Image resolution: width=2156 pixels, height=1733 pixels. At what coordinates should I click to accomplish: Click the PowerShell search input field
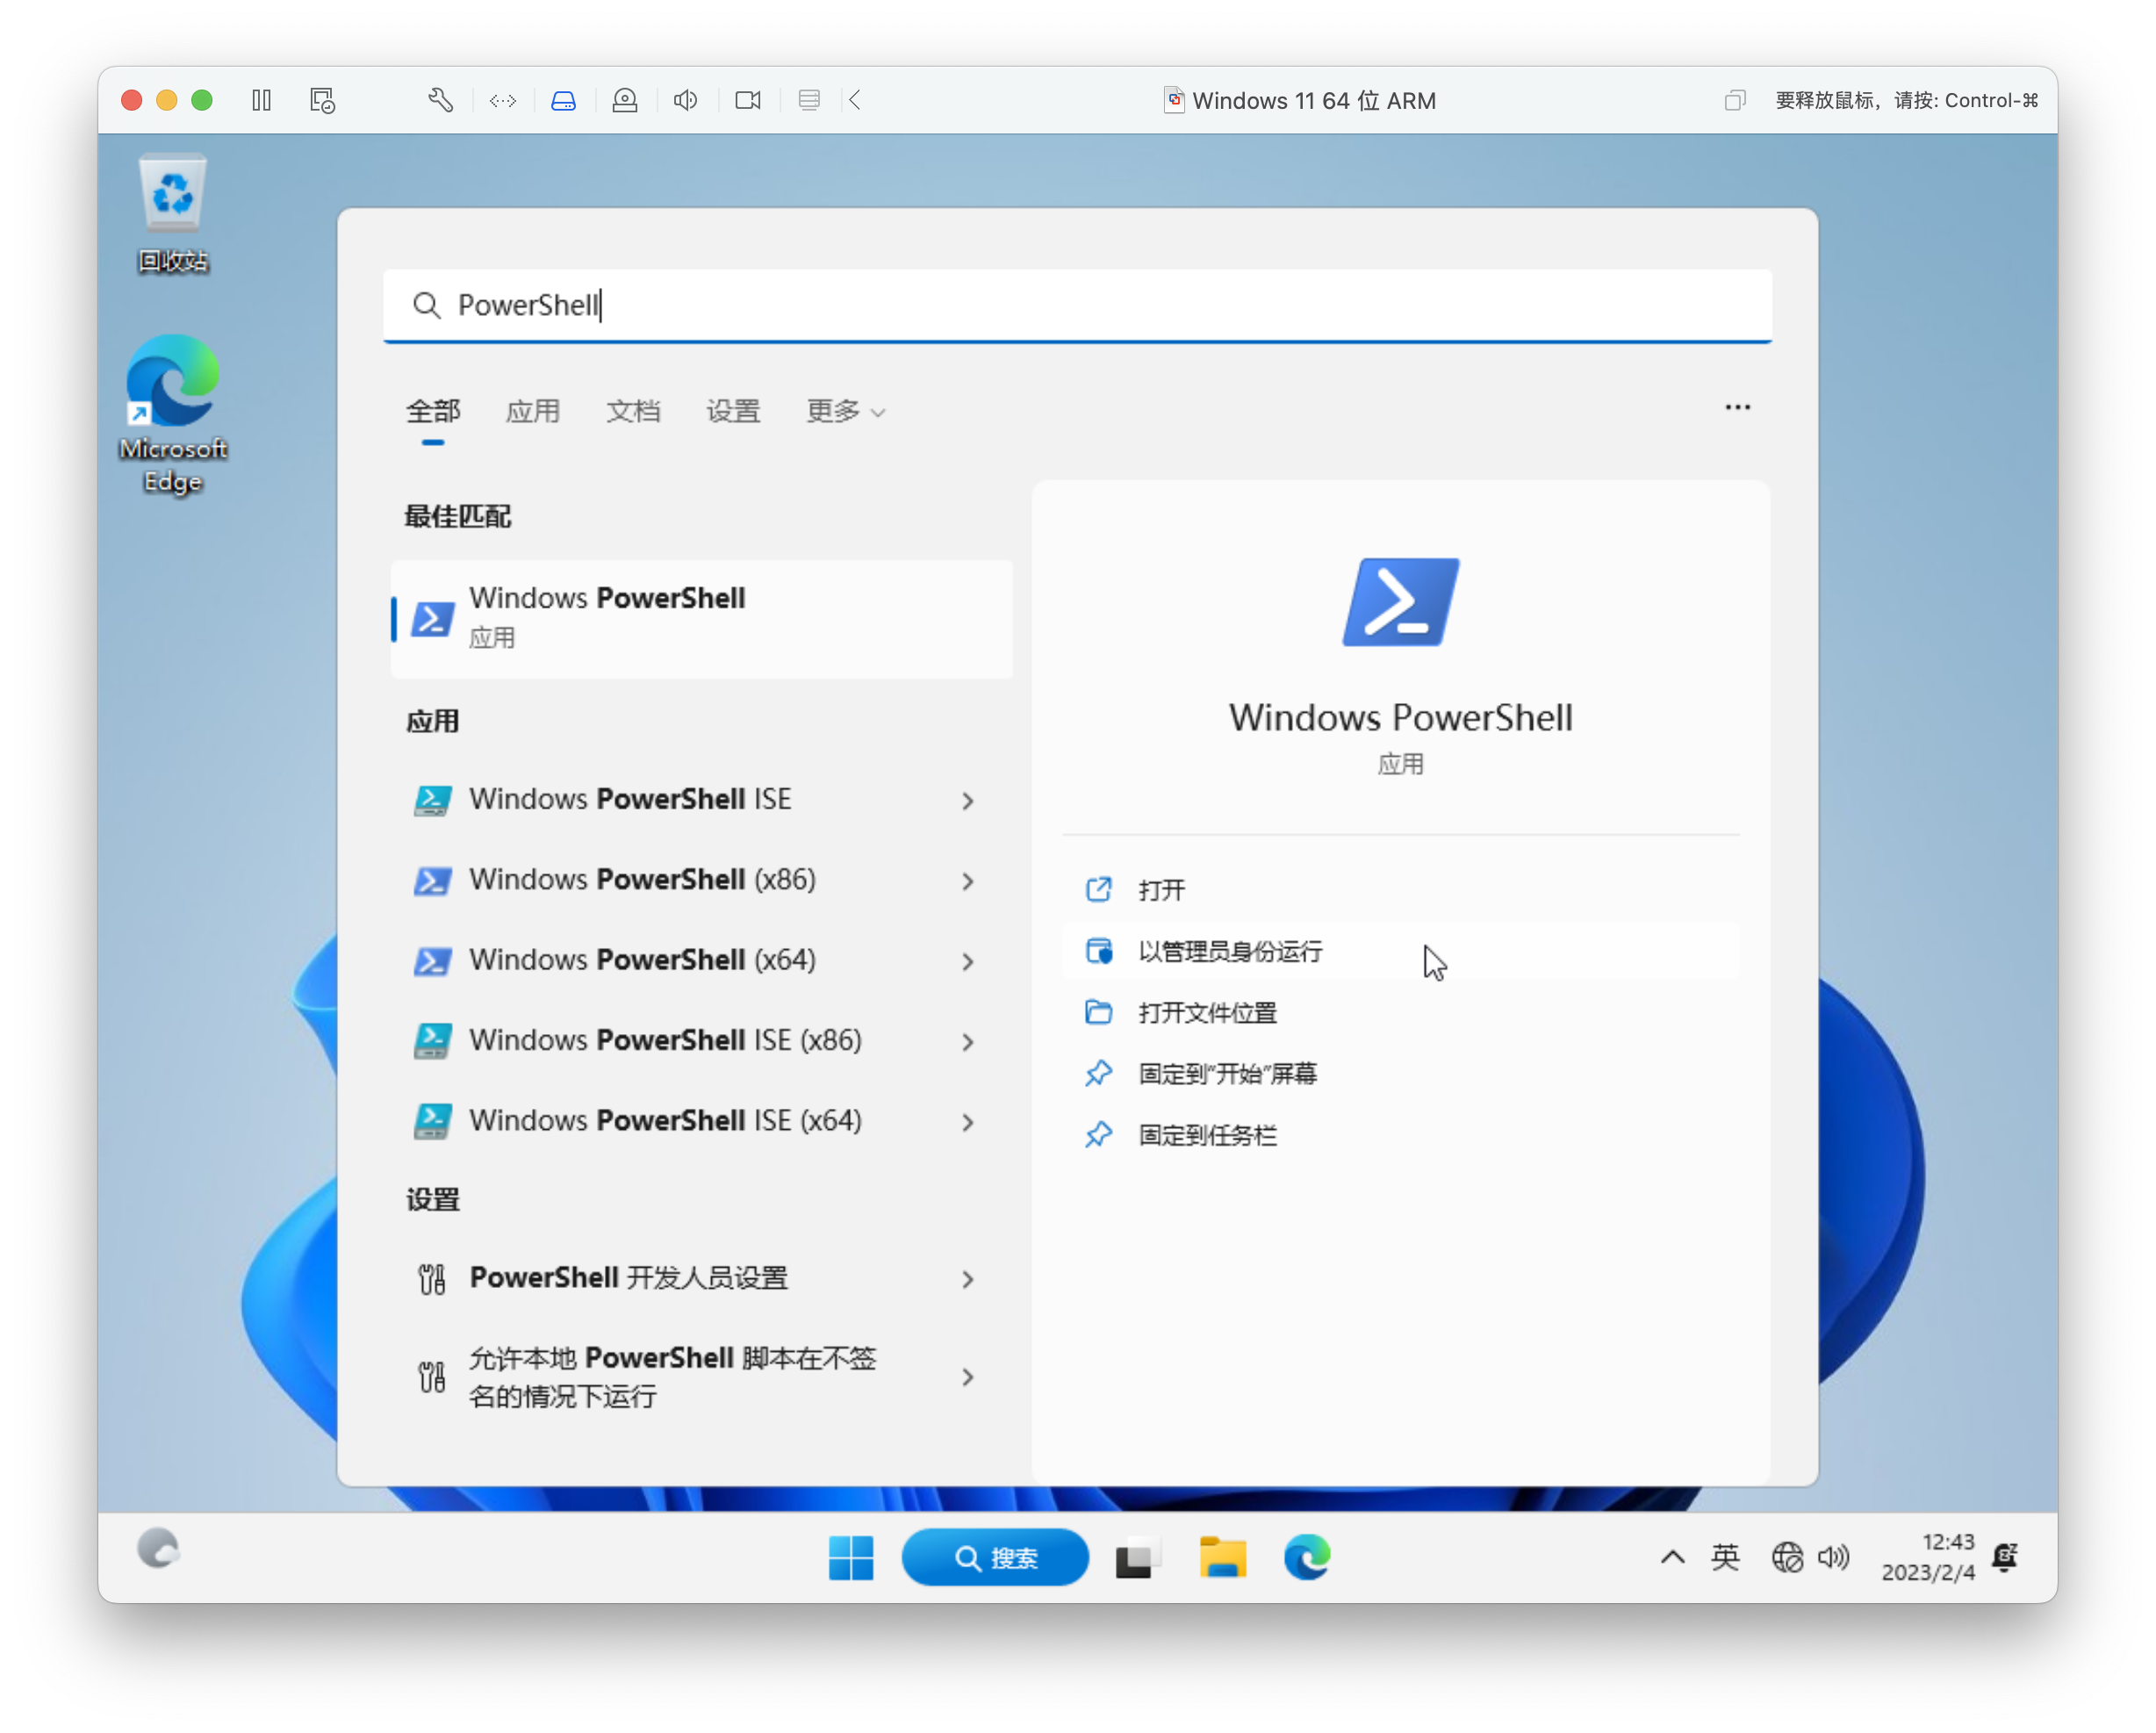(1078, 305)
